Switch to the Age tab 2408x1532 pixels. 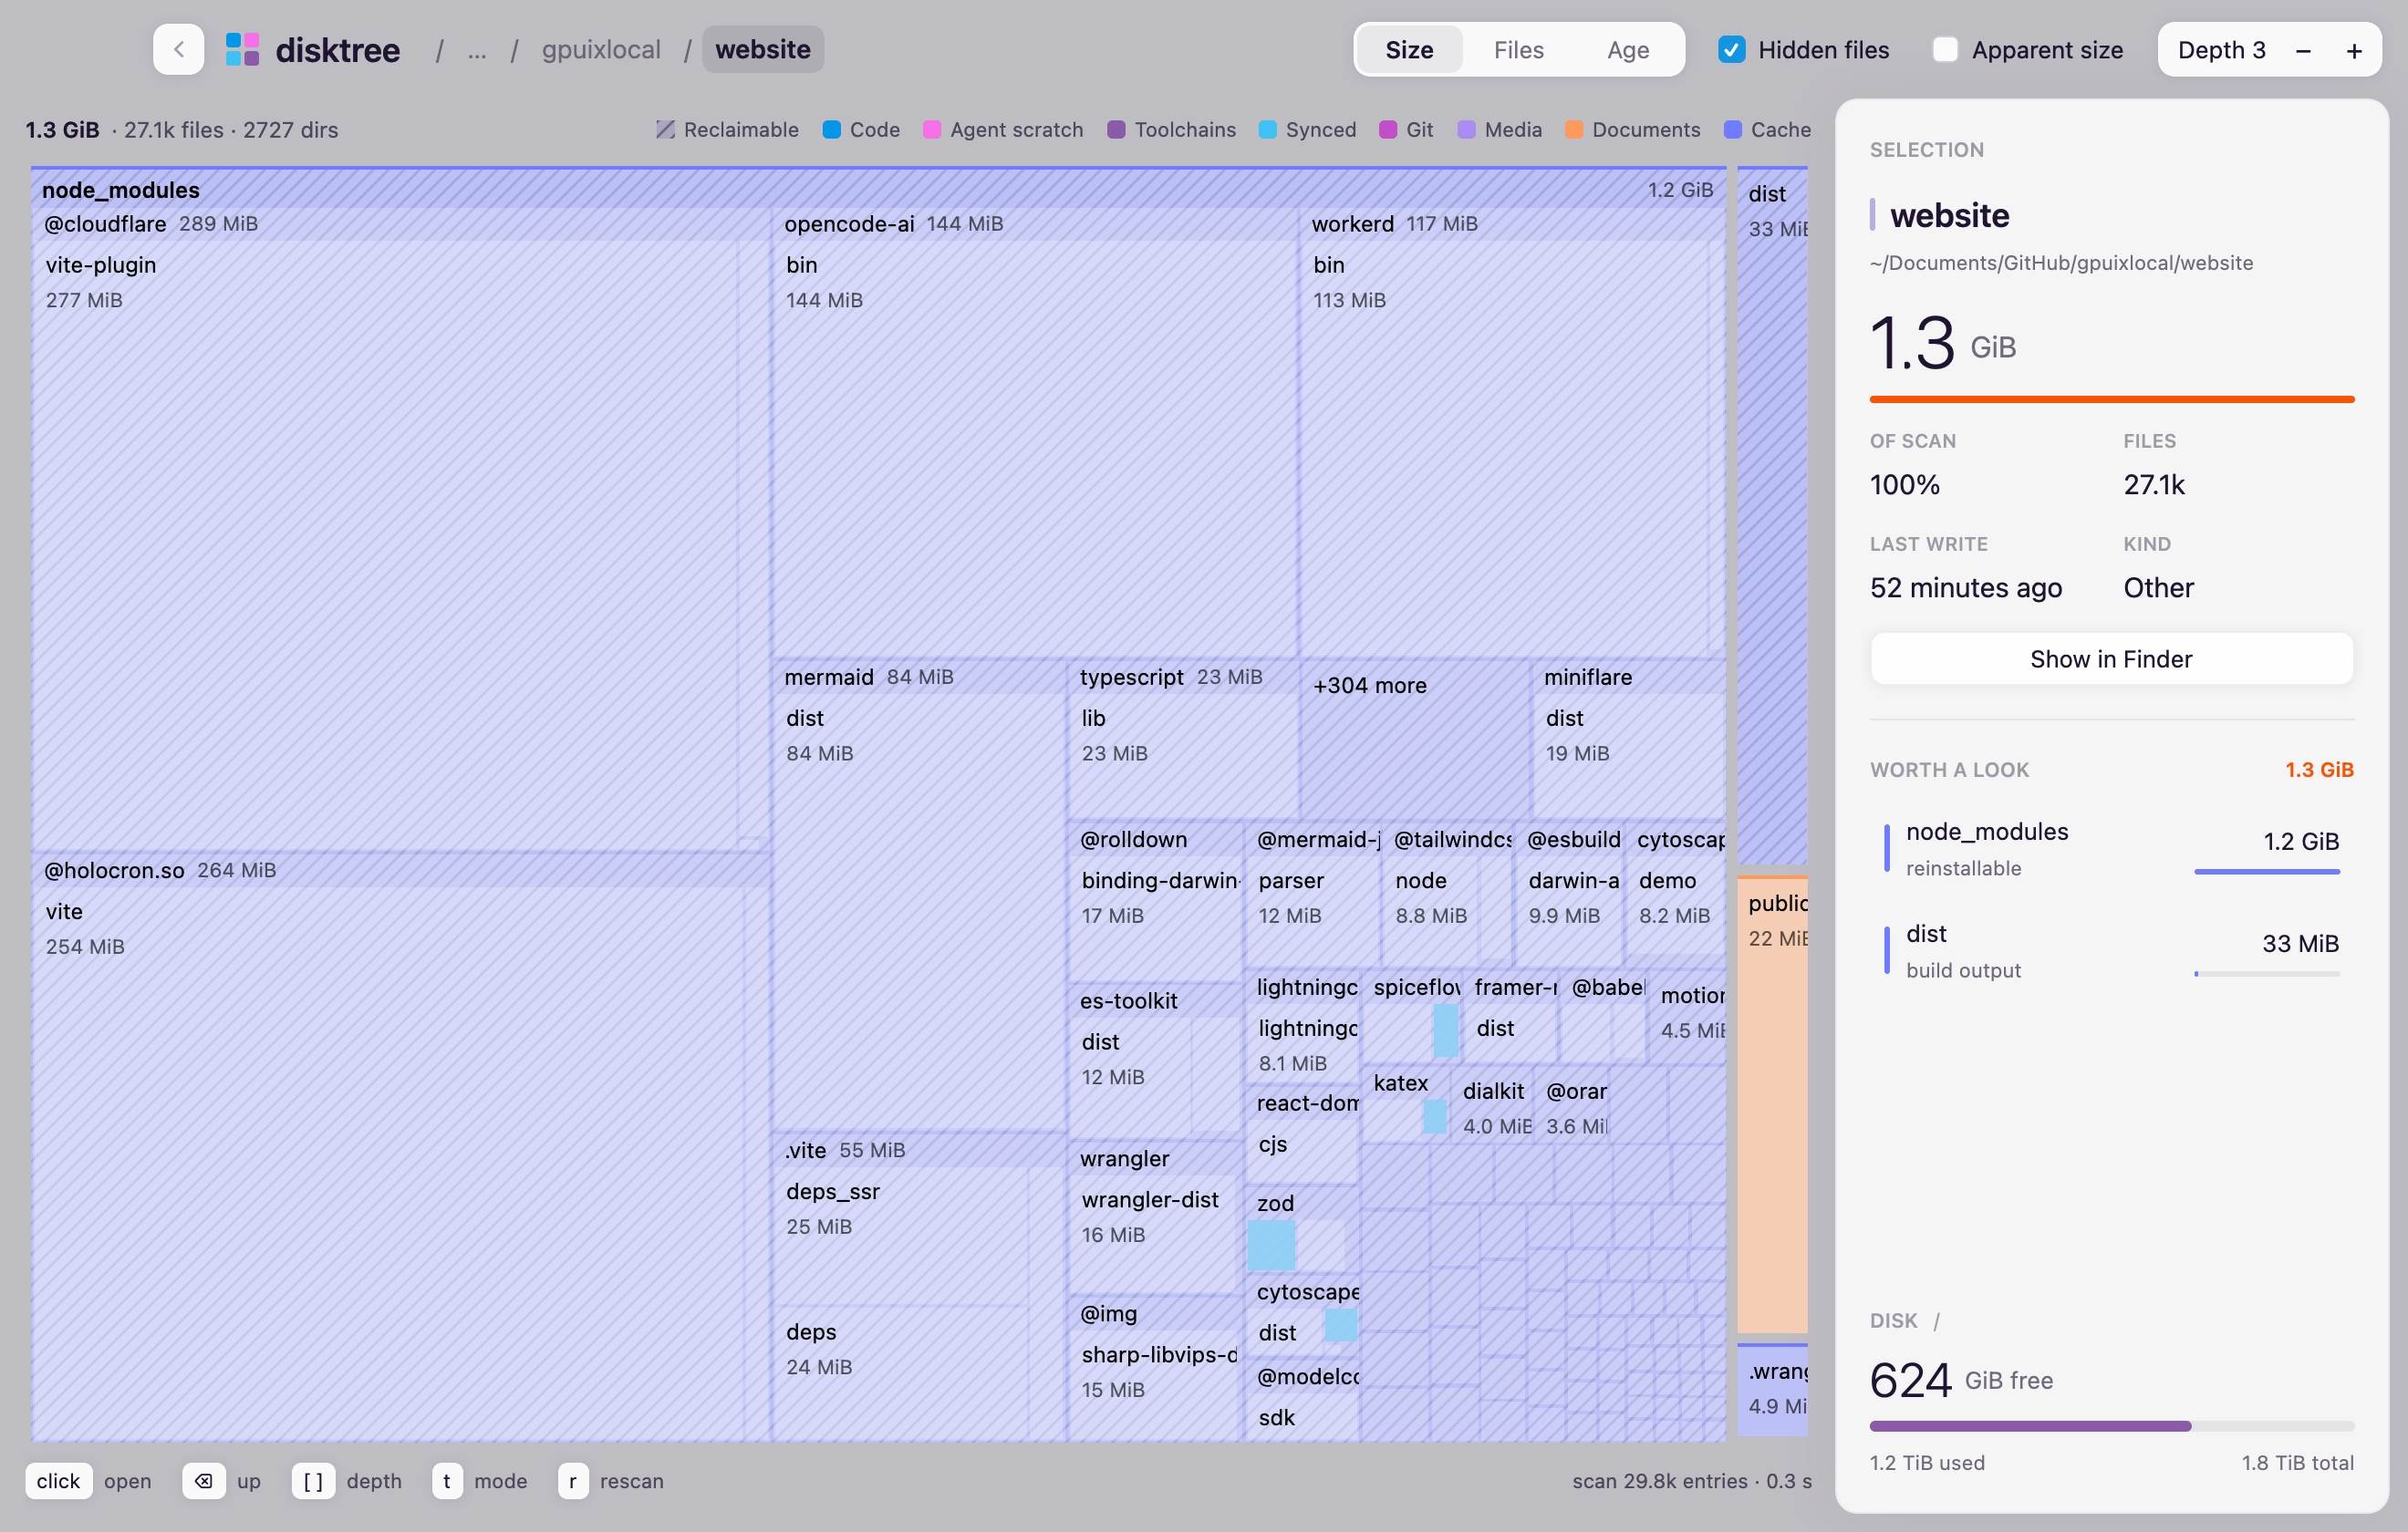(x=1627, y=49)
